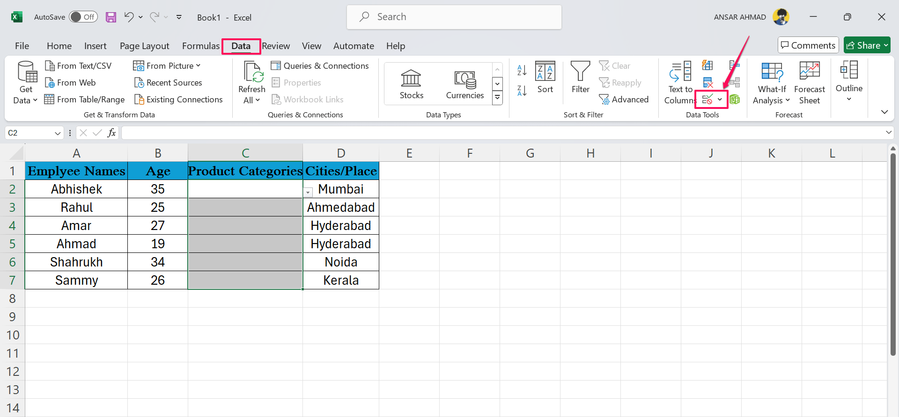
Task: Switch to the Review tab
Action: point(276,46)
